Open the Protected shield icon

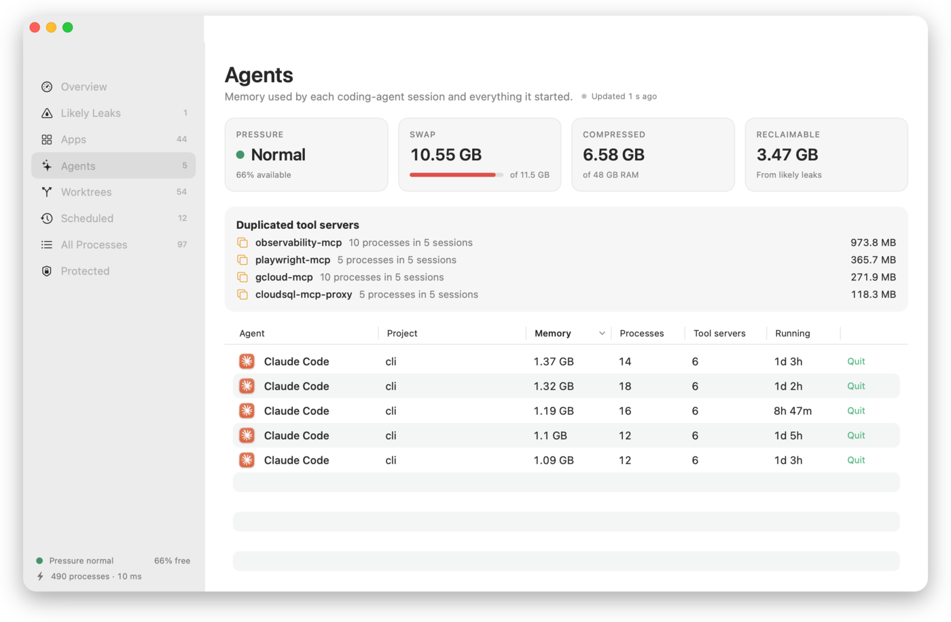click(47, 271)
